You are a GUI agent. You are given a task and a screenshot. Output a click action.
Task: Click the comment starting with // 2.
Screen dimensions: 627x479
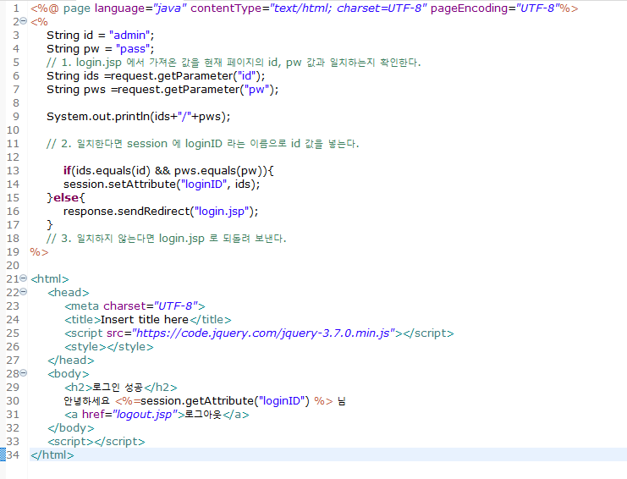pos(203,144)
